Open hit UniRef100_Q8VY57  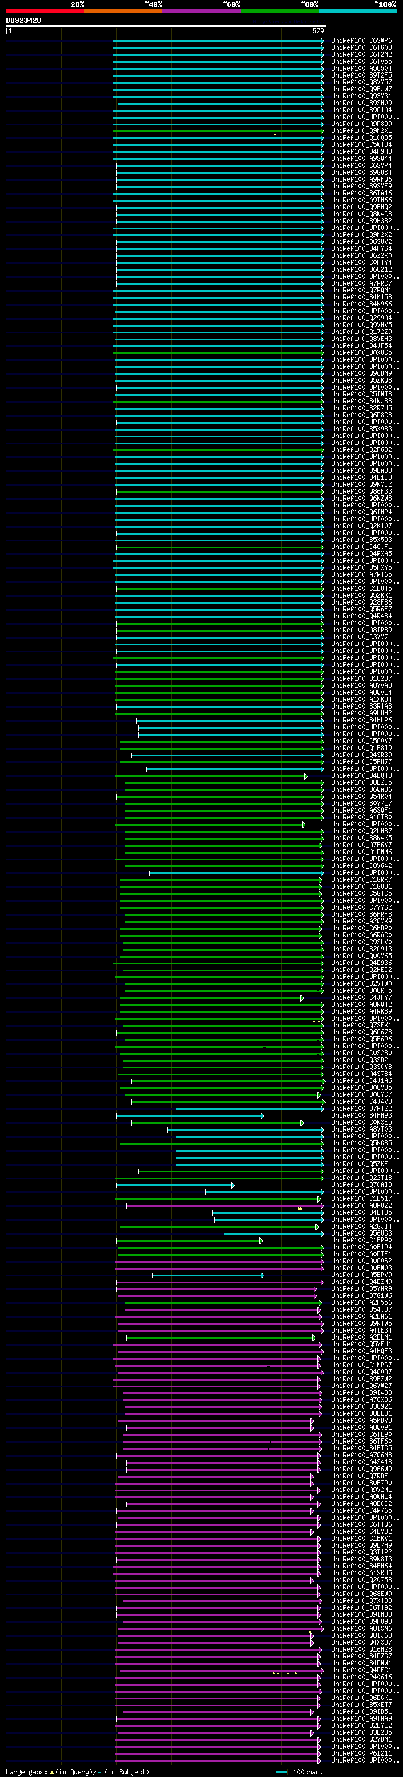(x=361, y=82)
